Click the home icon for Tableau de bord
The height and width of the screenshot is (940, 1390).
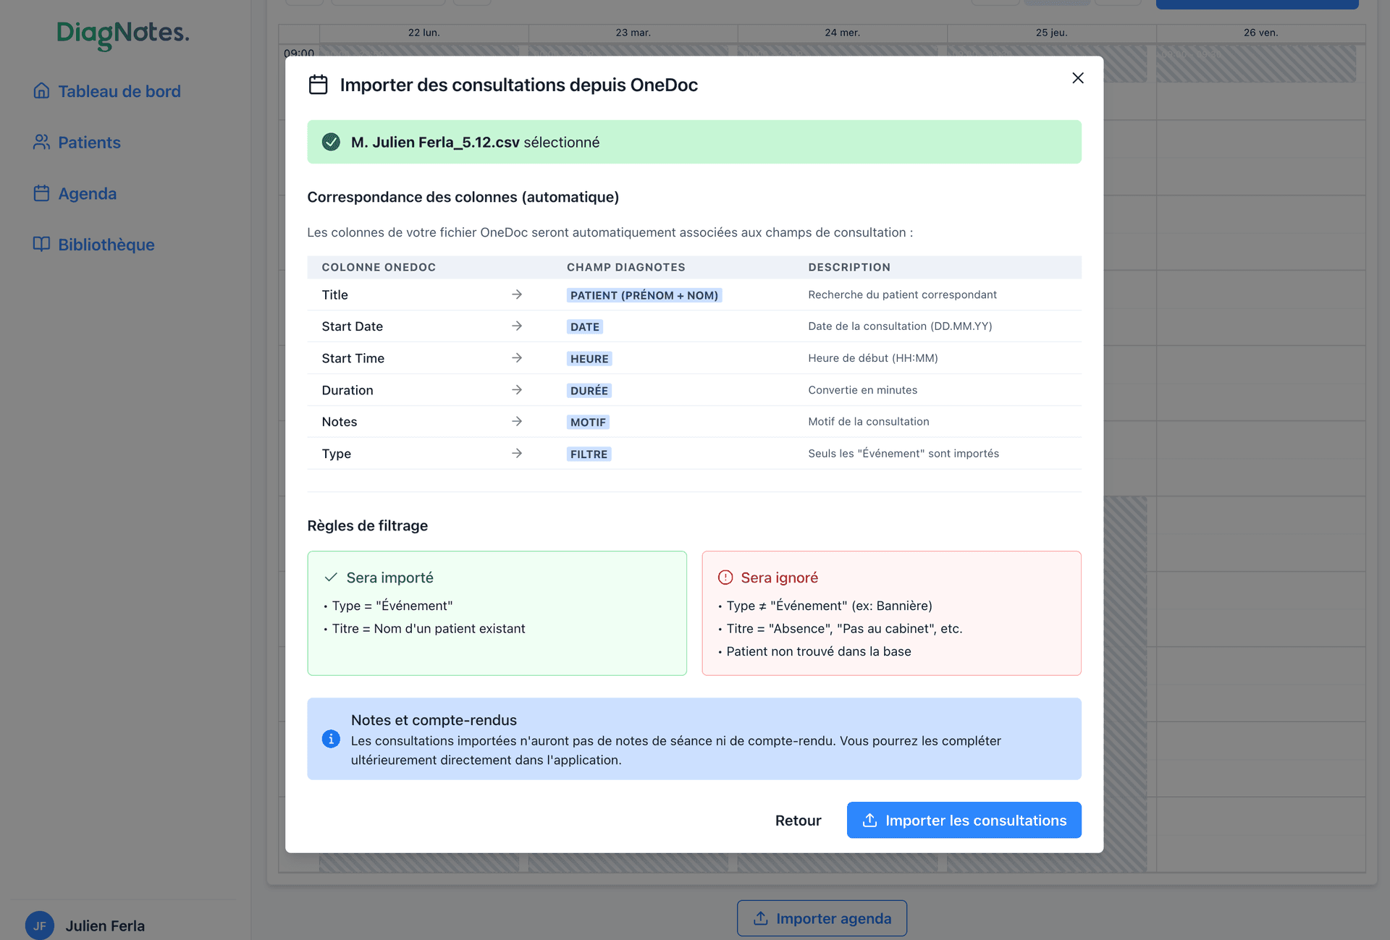pyautogui.click(x=41, y=91)
